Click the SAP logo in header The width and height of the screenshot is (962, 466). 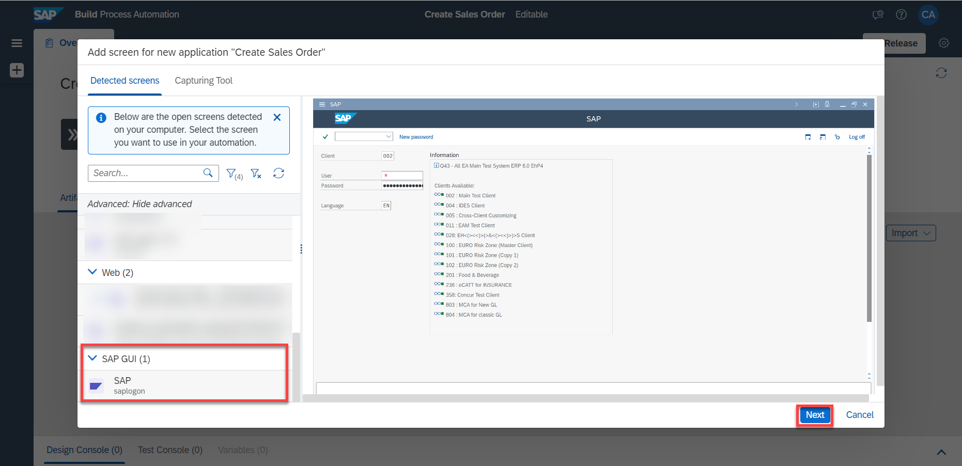point(49,14)
